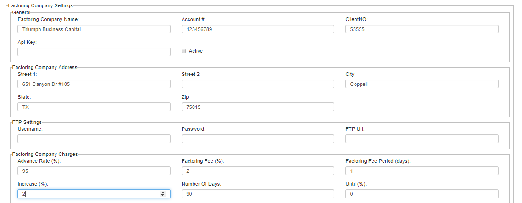522x203 pixels.
Task: Edit the Factoring Fee Period days field
Action: click(x=422, y=171)
